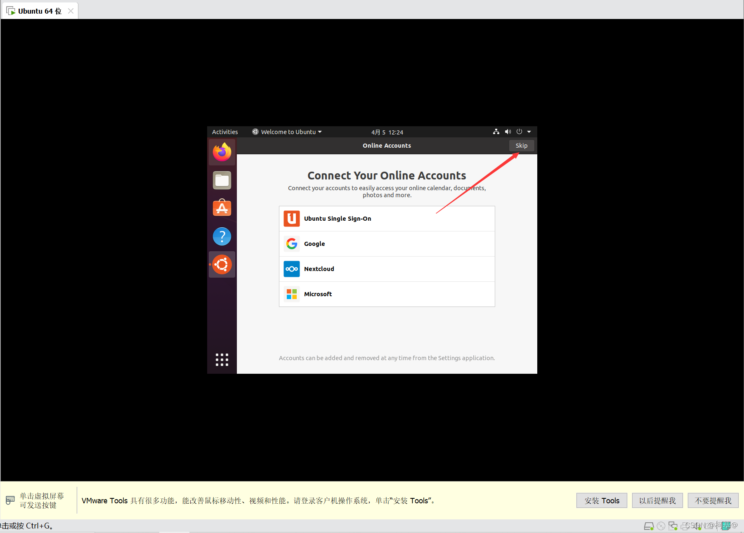Click the VMware hard disk status icon

pos(649,526)
